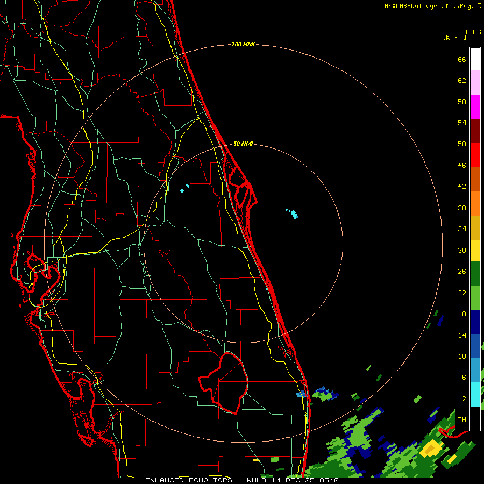The image size is (484, 484).
Task: Select the black TH swatch in the legend
Action: tap(475, 418)
